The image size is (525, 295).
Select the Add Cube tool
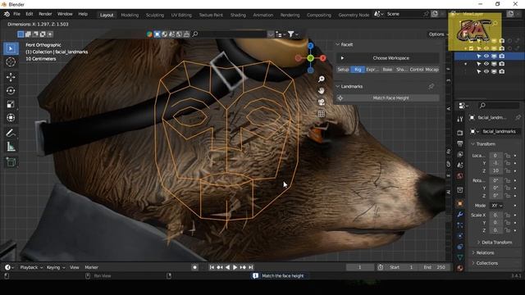click(x=11, y=162)
